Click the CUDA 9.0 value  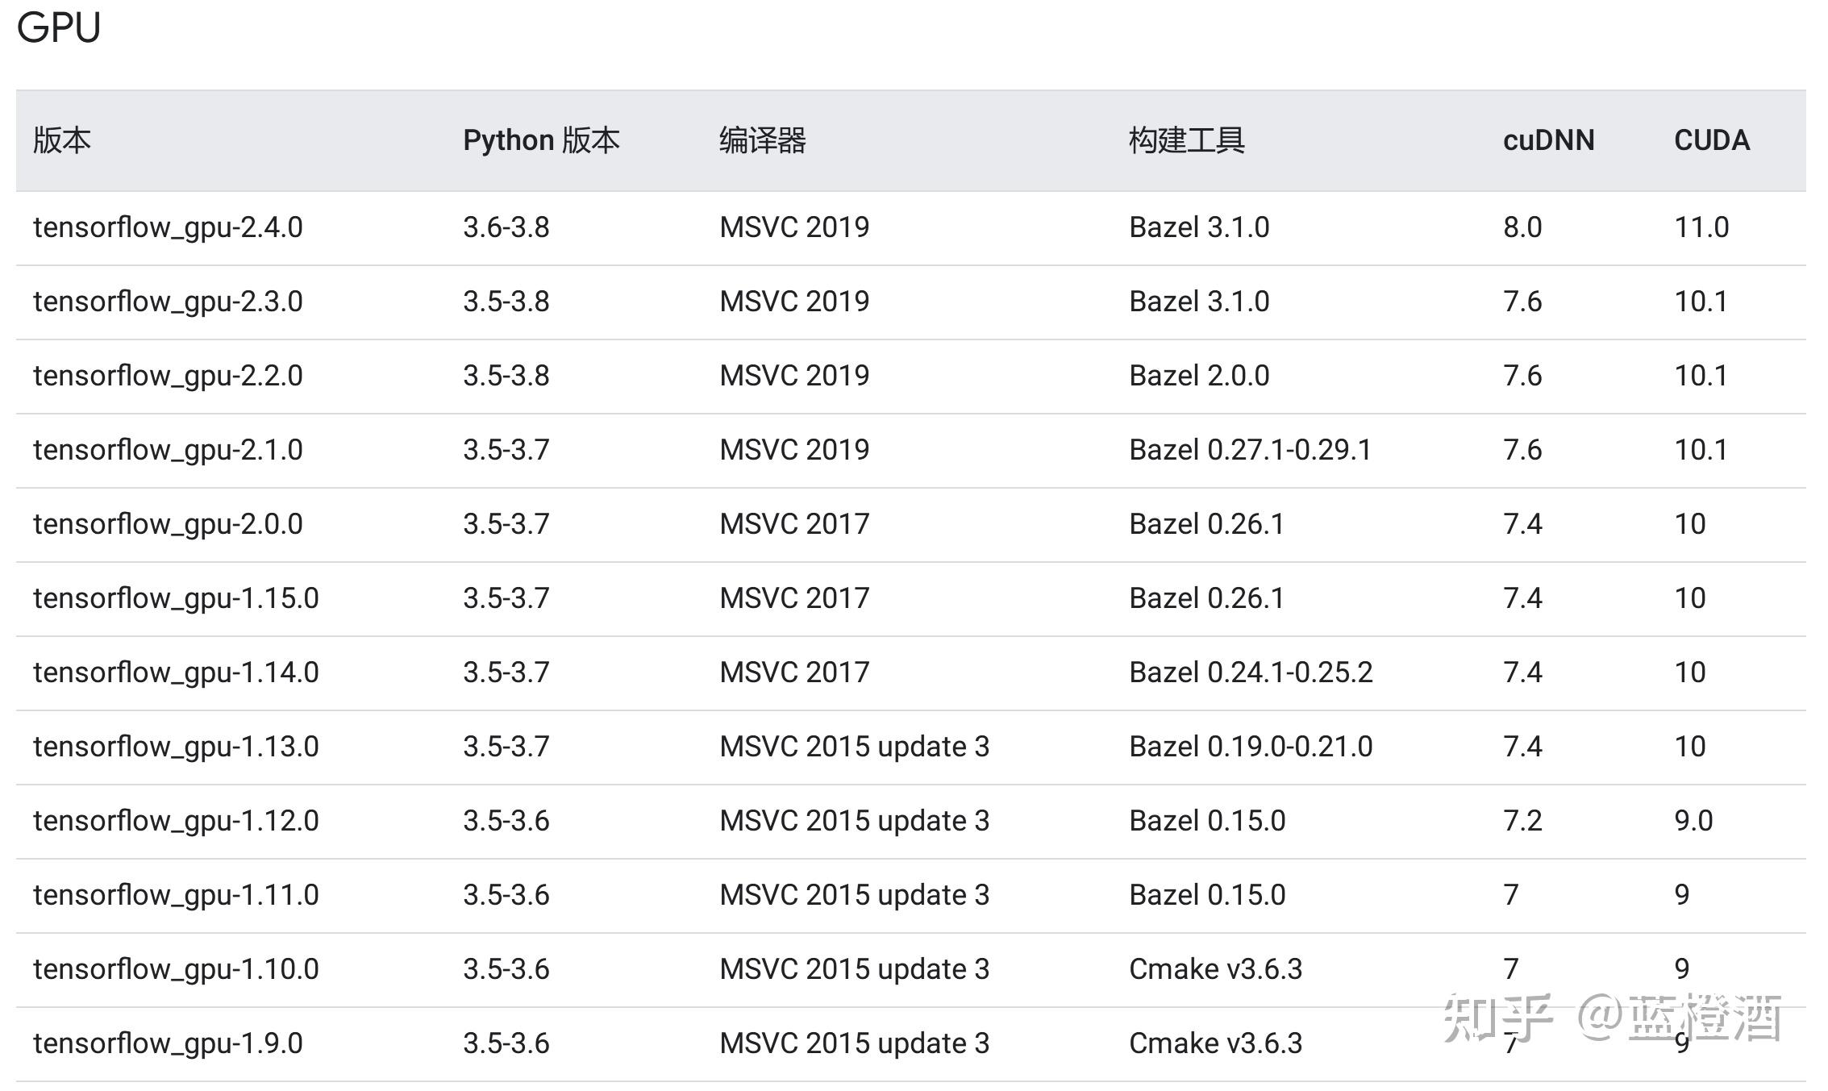(1693, 821)
